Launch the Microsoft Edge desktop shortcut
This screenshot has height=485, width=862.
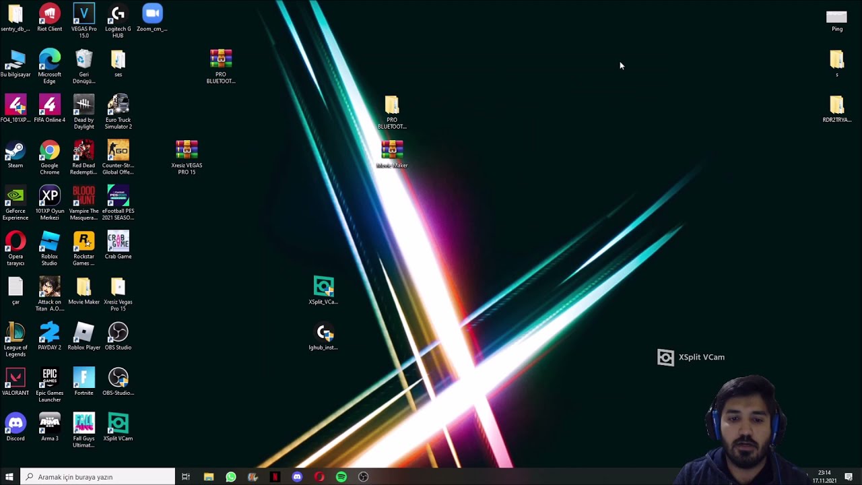coord(49,67)
